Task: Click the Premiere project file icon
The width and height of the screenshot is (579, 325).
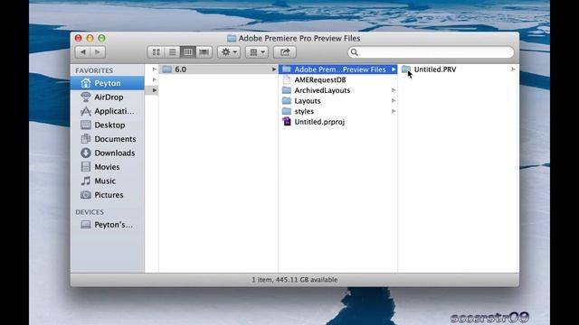Action: [287, 122]
